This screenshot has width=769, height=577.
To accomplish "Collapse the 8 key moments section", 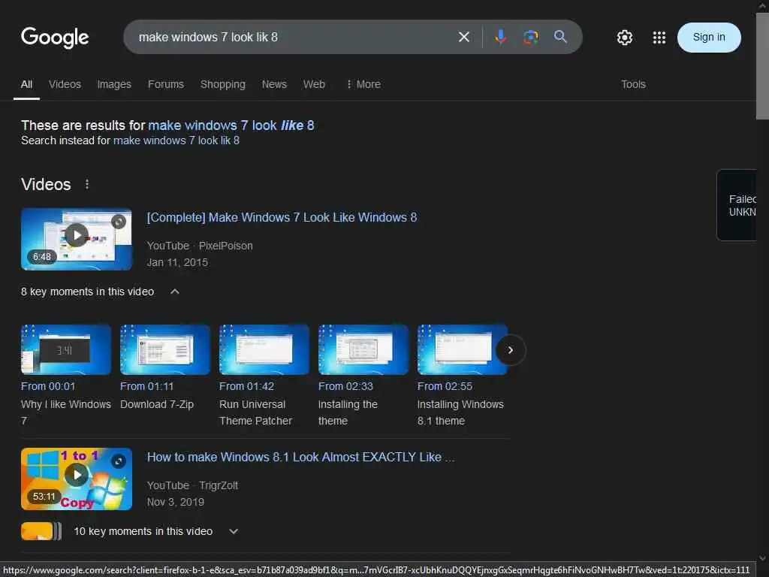I will click(x=174, y=292).
